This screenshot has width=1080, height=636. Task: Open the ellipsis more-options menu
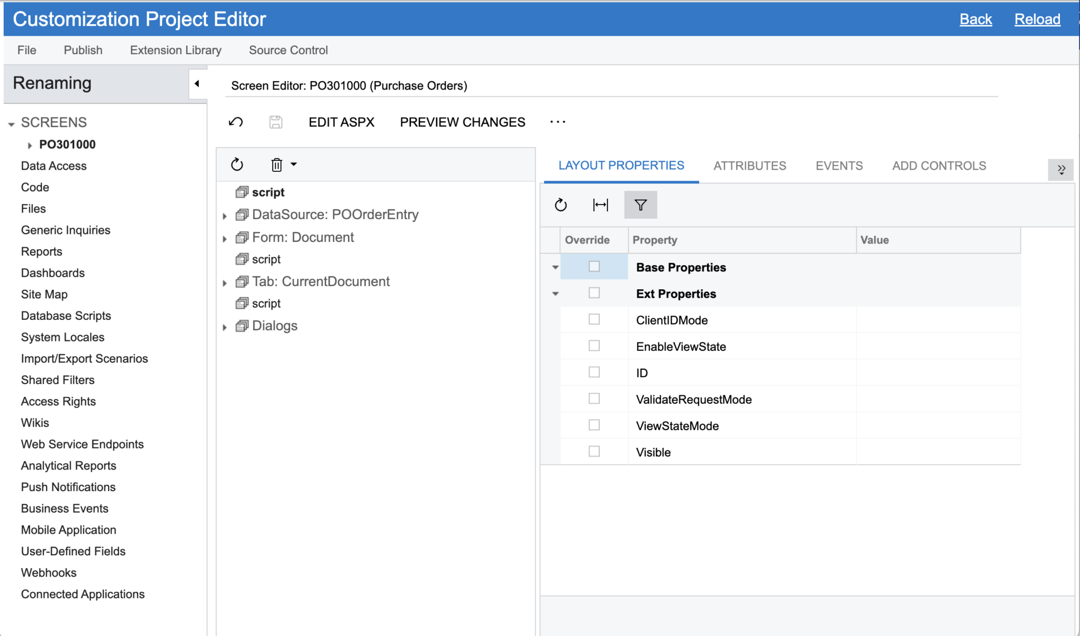pos(557,122)
